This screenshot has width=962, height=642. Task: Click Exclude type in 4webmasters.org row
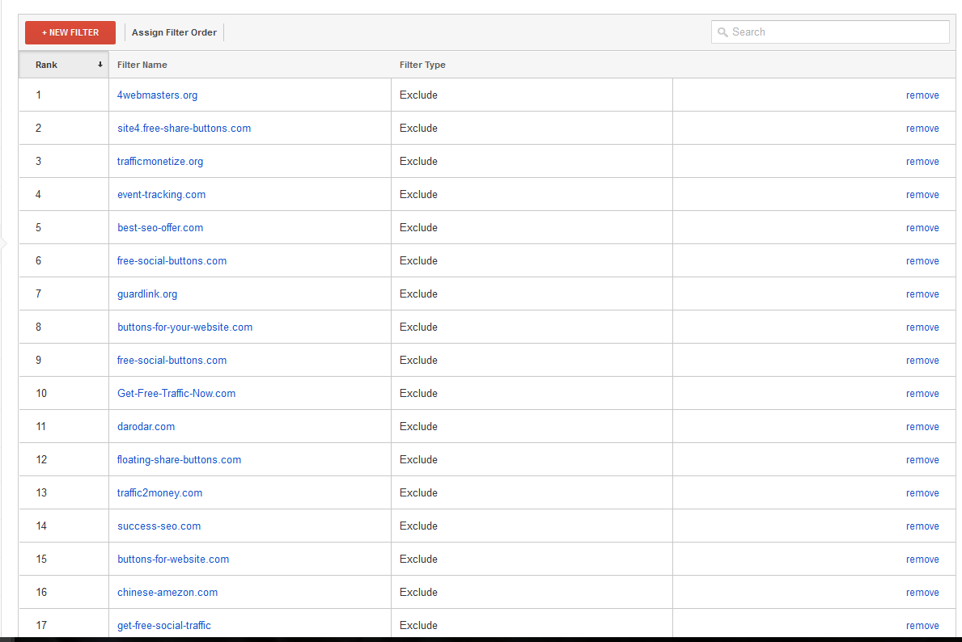418,95
